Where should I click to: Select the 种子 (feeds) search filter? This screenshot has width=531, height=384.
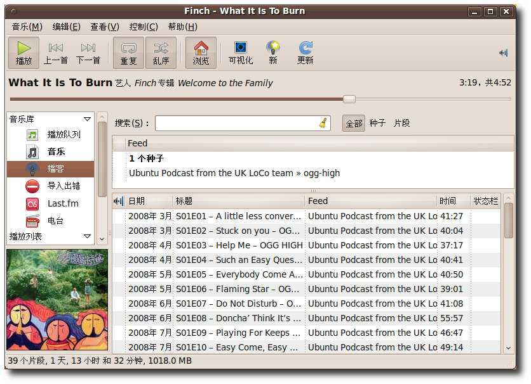[377, 123]
